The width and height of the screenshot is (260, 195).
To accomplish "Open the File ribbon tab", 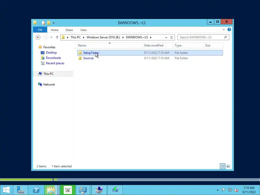I will (40, 30).
